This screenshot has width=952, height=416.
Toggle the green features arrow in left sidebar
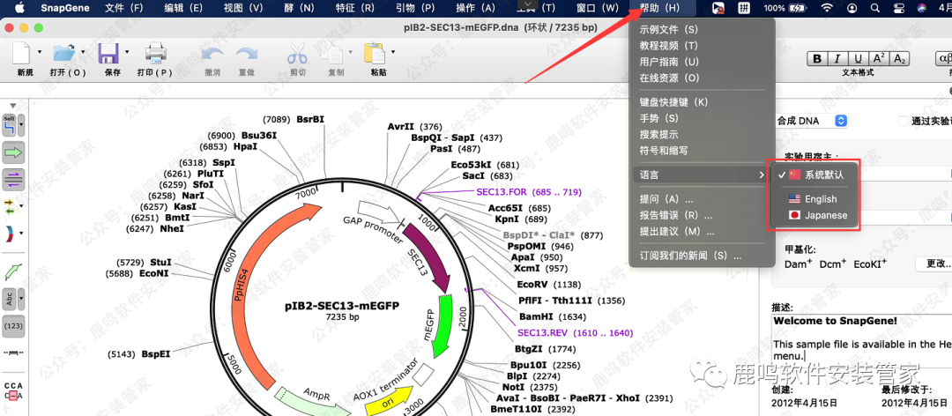(13, 152)
